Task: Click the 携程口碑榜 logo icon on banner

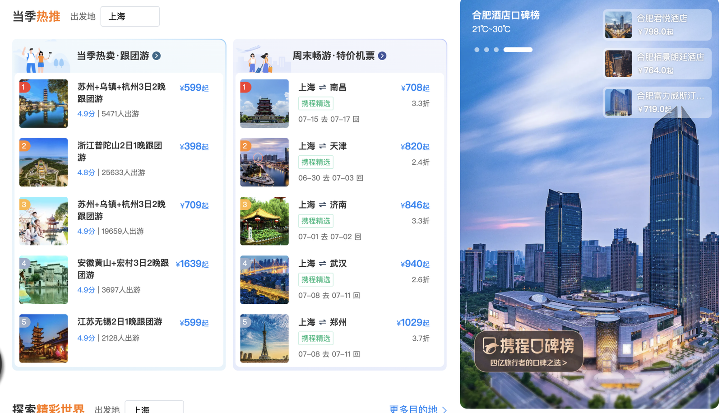Action: [489, 345]
